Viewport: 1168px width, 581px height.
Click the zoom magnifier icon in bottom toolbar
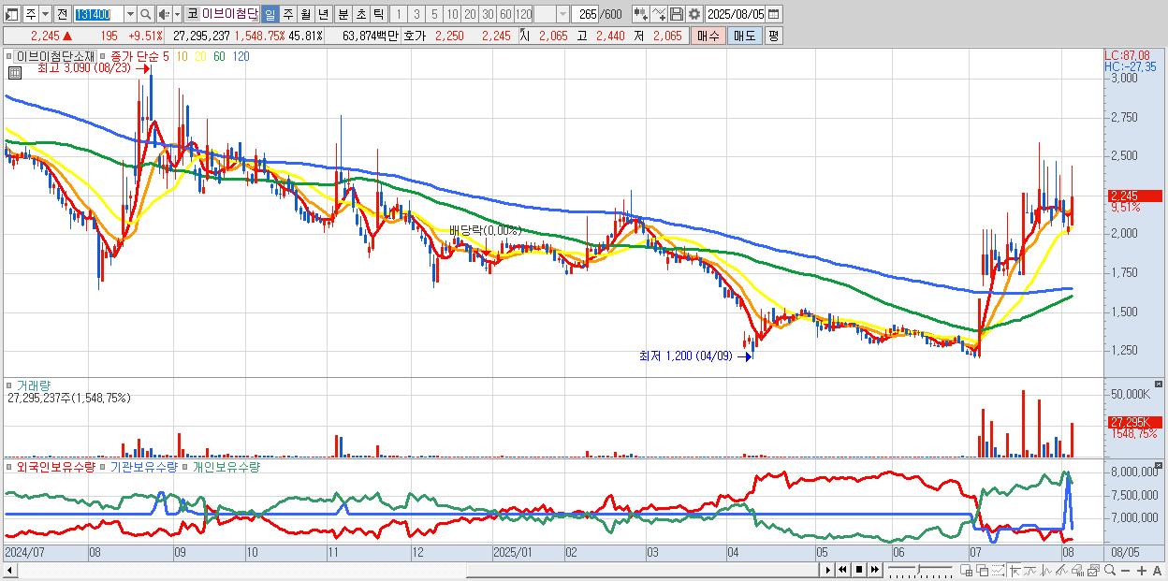click(x=1109, y=570)
